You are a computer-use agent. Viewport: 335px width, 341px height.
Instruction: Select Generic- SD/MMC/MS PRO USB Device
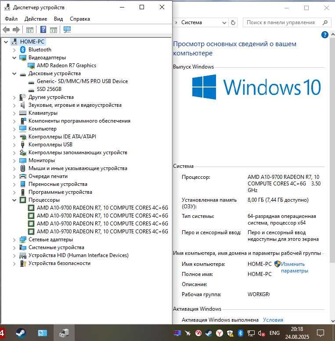point(83,81)
